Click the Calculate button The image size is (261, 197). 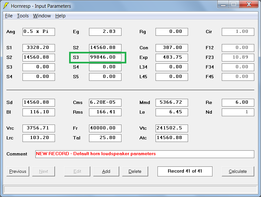coord(238,171)
